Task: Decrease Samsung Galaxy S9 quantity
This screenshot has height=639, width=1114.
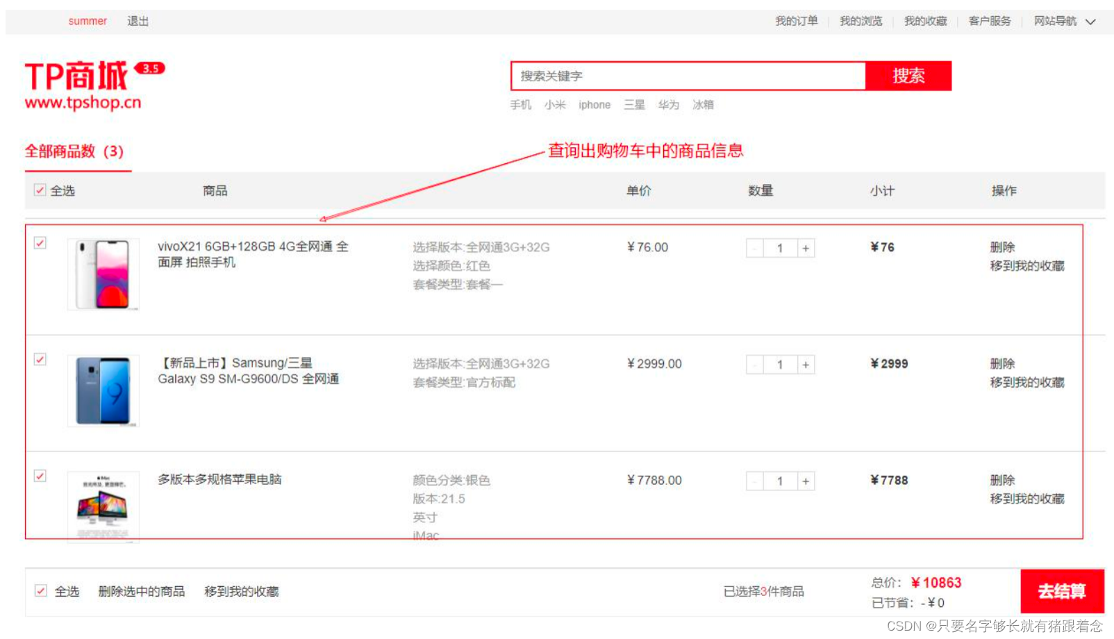Action: (755, 365)
